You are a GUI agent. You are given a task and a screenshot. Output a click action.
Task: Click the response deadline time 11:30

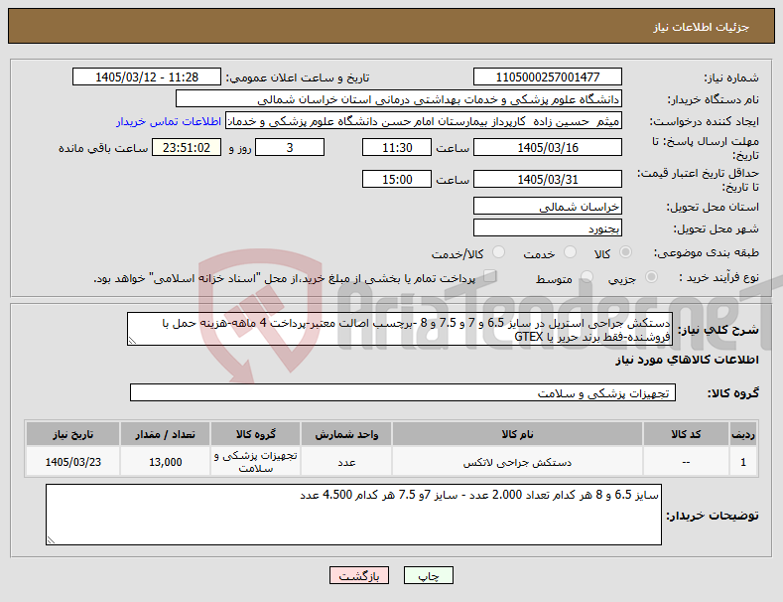tap(397, 147)
